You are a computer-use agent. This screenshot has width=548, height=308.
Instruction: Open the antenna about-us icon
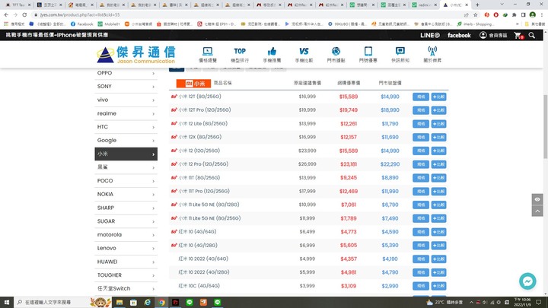pos(432,55)
